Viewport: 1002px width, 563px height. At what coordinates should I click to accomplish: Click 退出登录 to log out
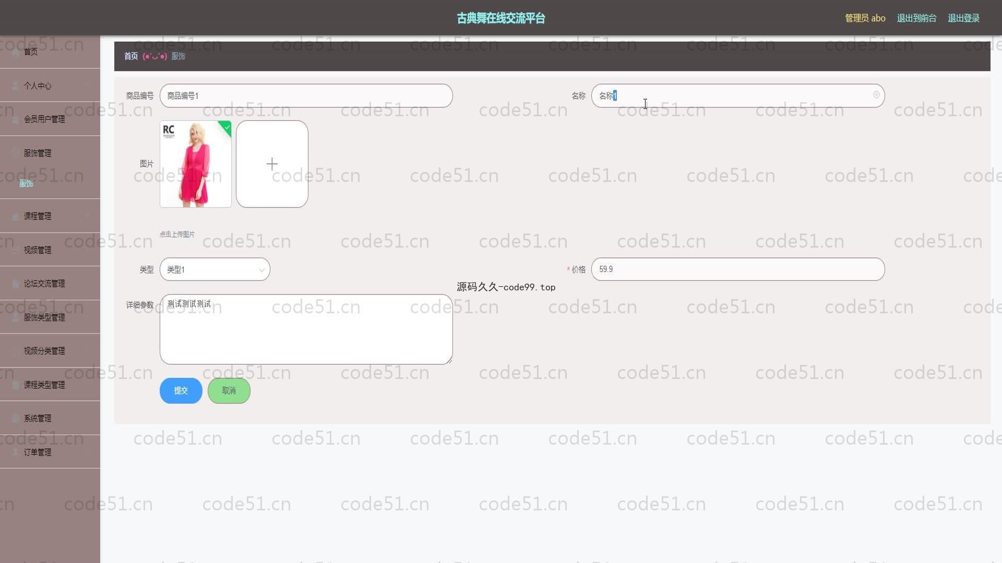[963, 18]
